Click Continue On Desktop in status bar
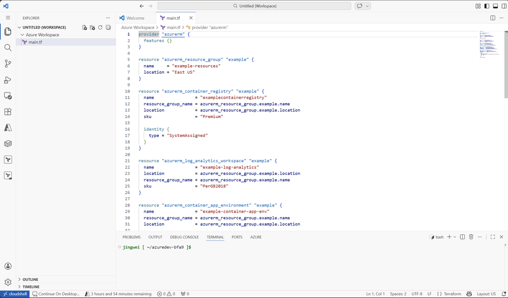508x298 pixels. (x=56, y=294)
